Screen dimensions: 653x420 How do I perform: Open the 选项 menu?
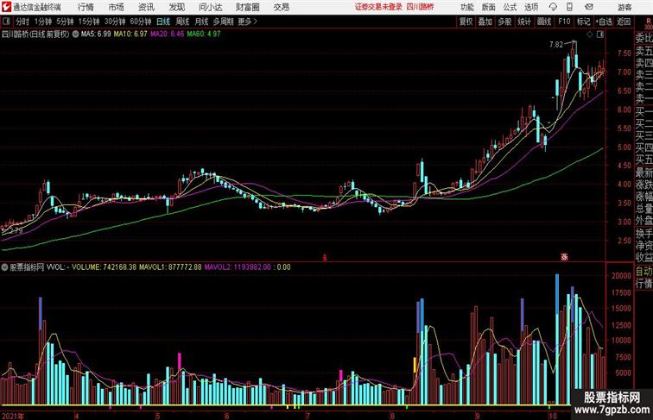click(531, 7)
